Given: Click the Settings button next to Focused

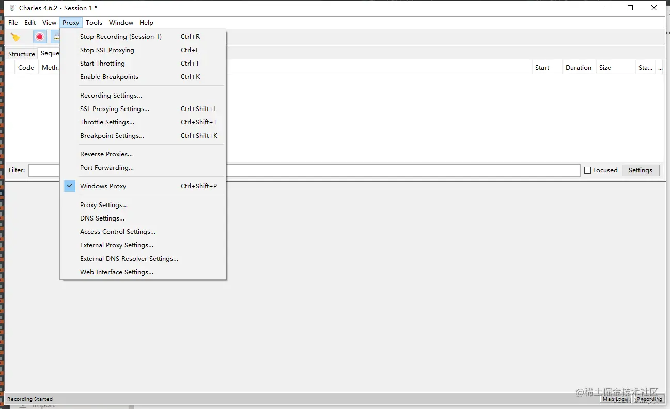Looking at the screenshot, I should (x=641, y=170).
